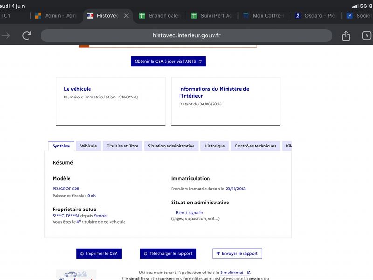373x280 pixels.
Task: Click the cellular signal bars indicator
Action: (355, 6)
